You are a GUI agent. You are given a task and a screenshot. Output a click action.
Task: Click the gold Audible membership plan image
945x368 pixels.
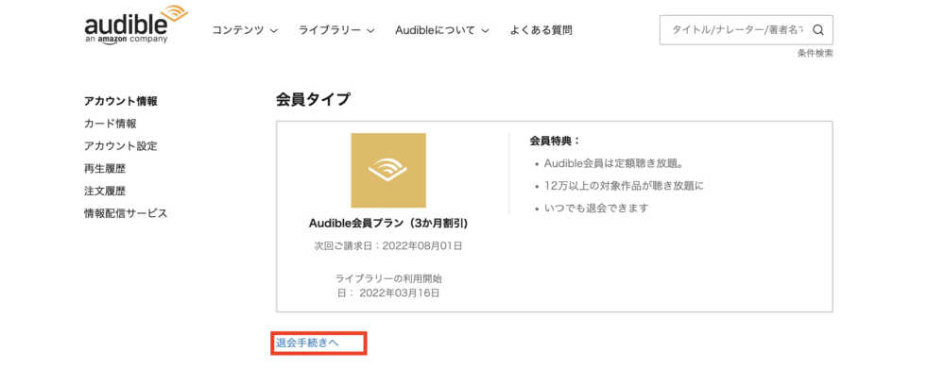point(388,170)
